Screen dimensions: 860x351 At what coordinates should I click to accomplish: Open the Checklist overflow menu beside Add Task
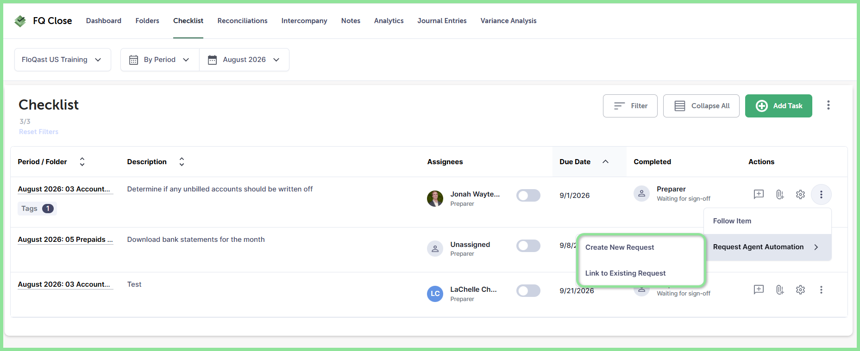[829, 105]
